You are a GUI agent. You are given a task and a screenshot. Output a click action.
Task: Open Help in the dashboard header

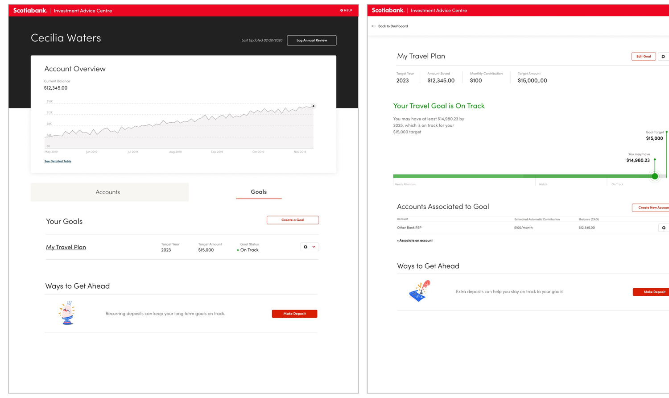pos(346,10)
